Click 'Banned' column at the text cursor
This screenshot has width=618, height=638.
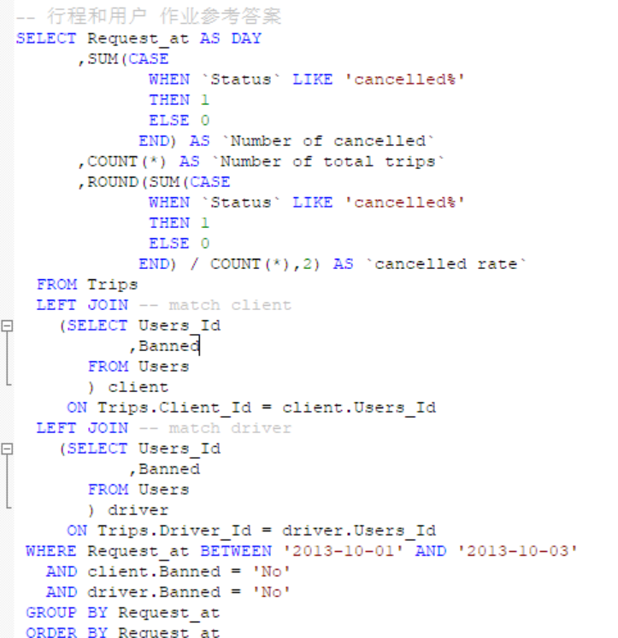coord(169,346)
